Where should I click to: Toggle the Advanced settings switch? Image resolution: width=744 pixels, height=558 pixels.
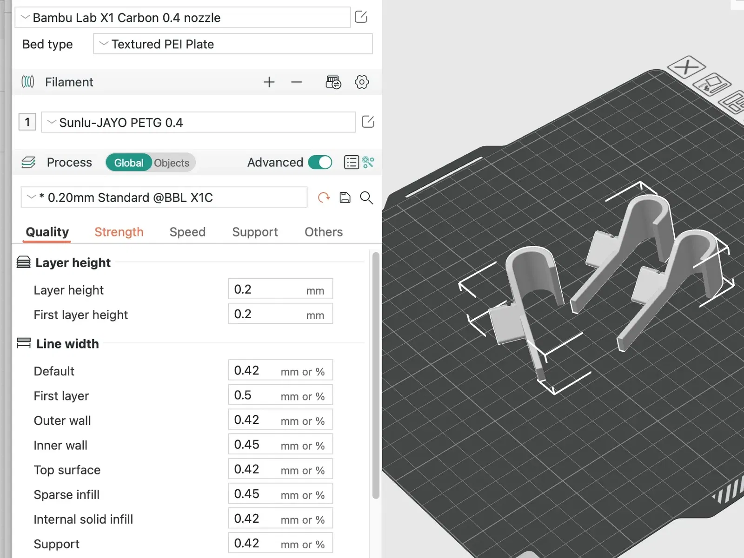click(320, 162)
